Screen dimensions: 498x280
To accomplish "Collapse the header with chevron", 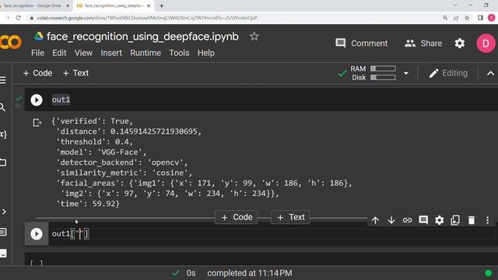I will click(490, 73).
